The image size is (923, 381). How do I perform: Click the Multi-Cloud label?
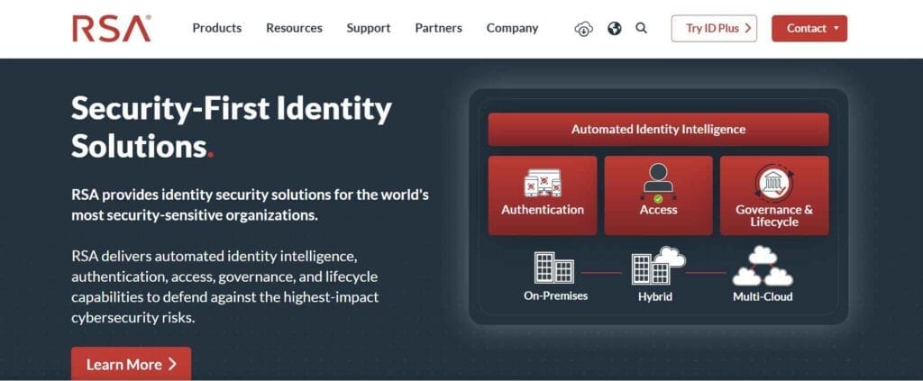tap(763, 296)
